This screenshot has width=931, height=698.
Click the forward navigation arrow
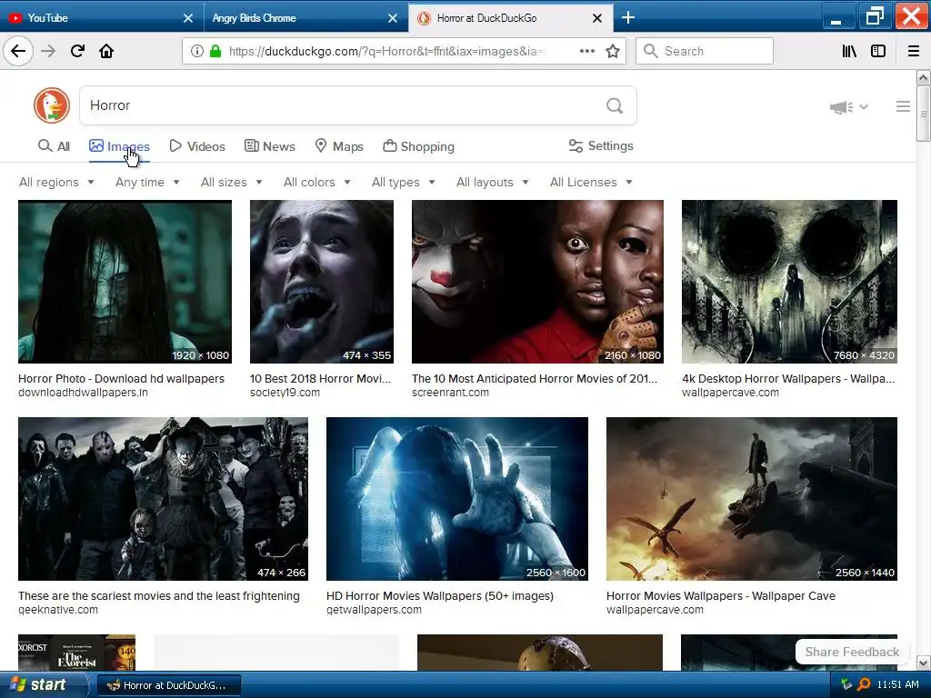[48, 51]
